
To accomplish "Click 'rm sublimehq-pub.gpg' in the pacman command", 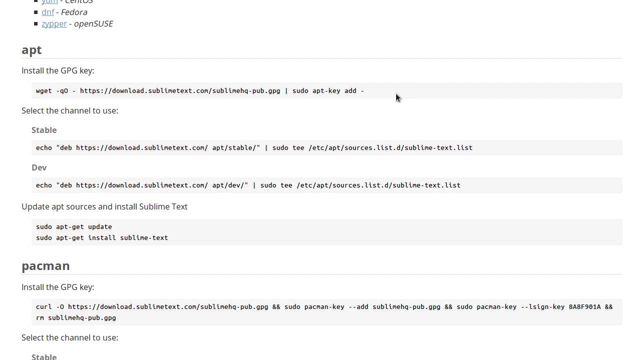I will coord(76,318).
